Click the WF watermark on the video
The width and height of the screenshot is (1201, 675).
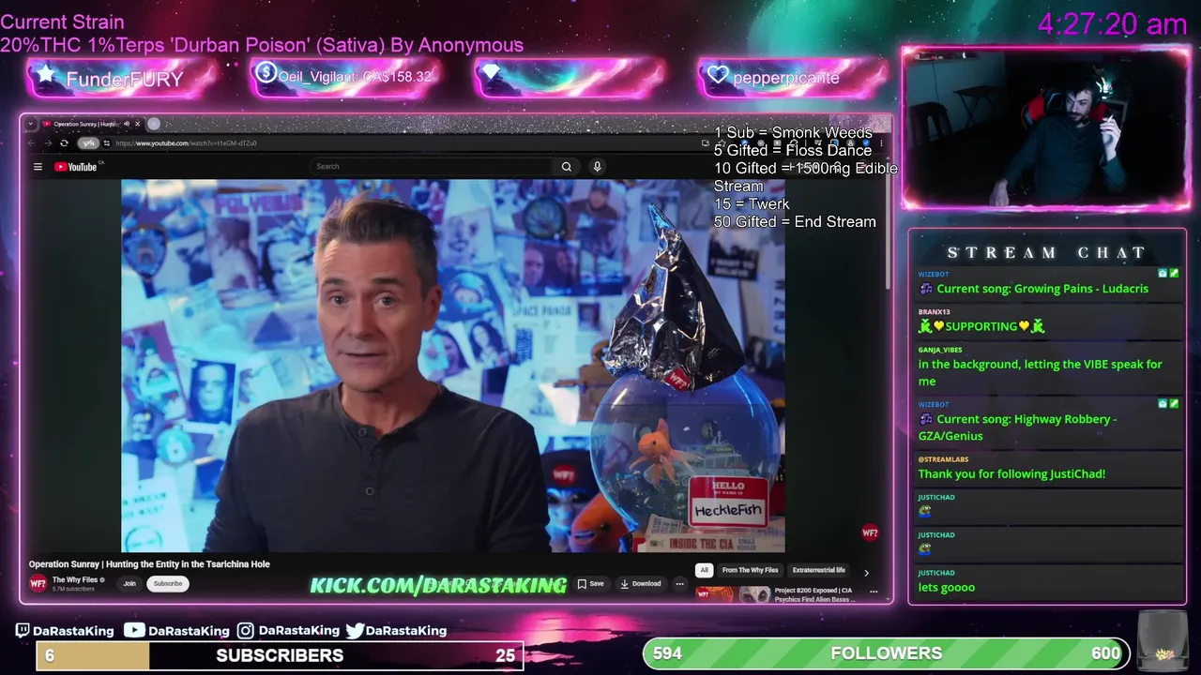click(x=870, y=532)
